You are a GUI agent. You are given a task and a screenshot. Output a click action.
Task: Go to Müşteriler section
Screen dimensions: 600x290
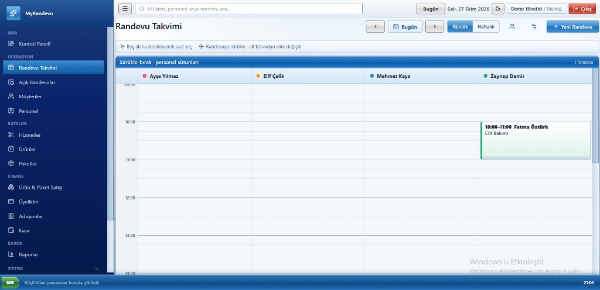click(53, 96)
